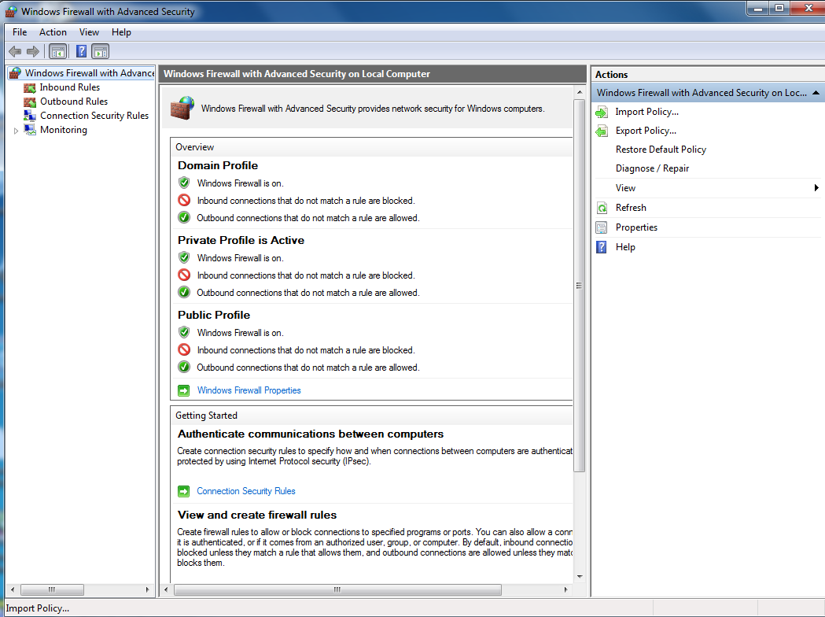Open the View menu in menu bar

[89, 32]
